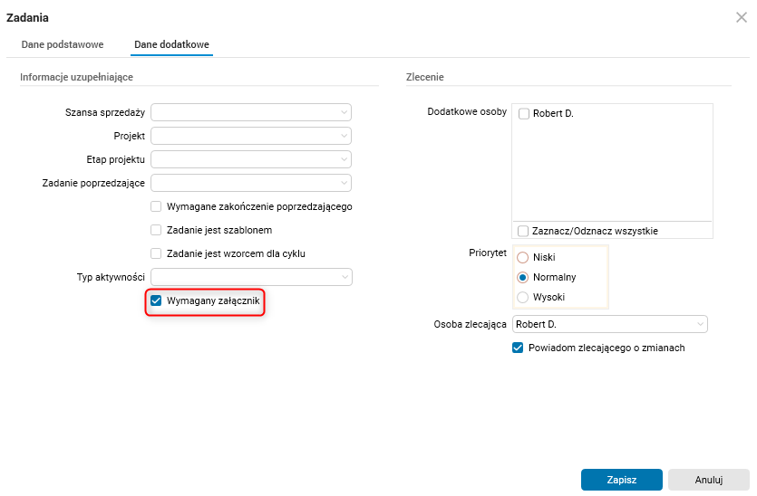Open the Typ aktywności dropdown

click(251, 277)
